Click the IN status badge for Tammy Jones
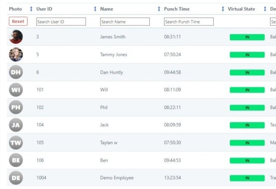 [247, 55]
